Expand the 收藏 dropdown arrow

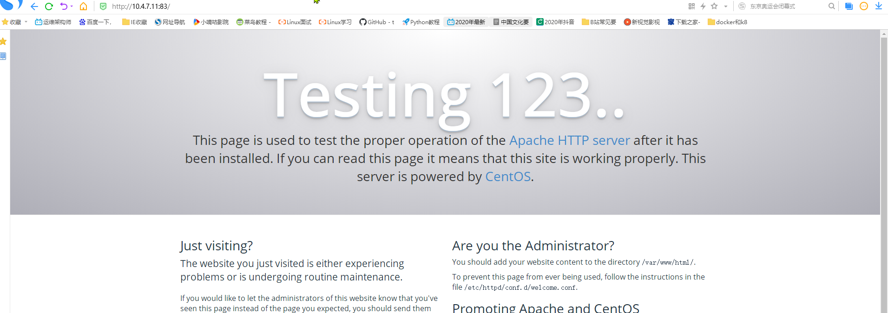(26, 22)
